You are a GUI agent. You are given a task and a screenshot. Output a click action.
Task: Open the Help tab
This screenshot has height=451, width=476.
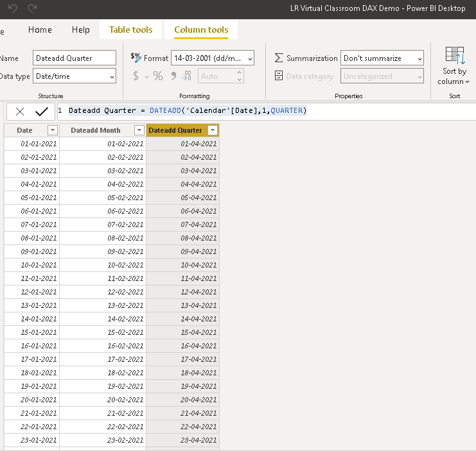click(x=81, y=30)
